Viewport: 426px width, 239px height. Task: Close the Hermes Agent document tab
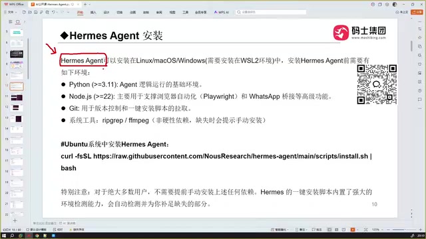pyautogui.click(x=79, y=5)
